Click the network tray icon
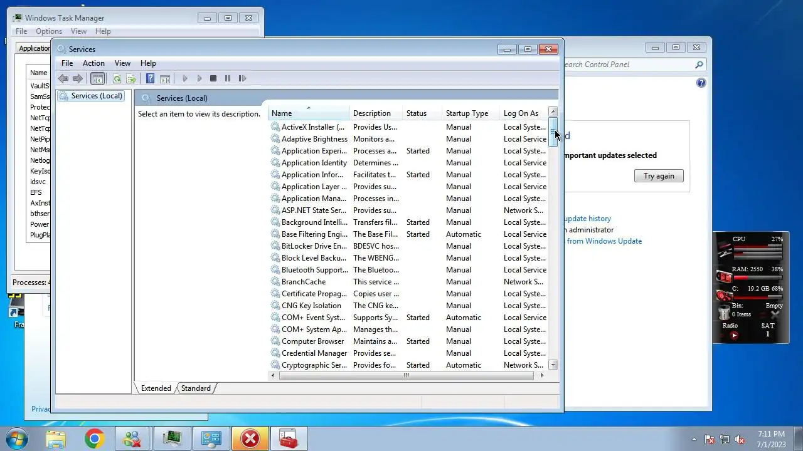This screenshot has width=803, height=451. pyautogui.click(x=725, y=440)
